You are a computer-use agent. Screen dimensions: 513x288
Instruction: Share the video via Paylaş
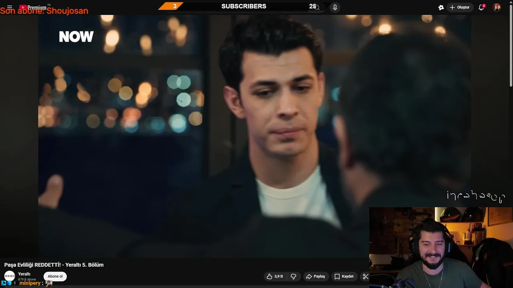click(x=315, y=276)
